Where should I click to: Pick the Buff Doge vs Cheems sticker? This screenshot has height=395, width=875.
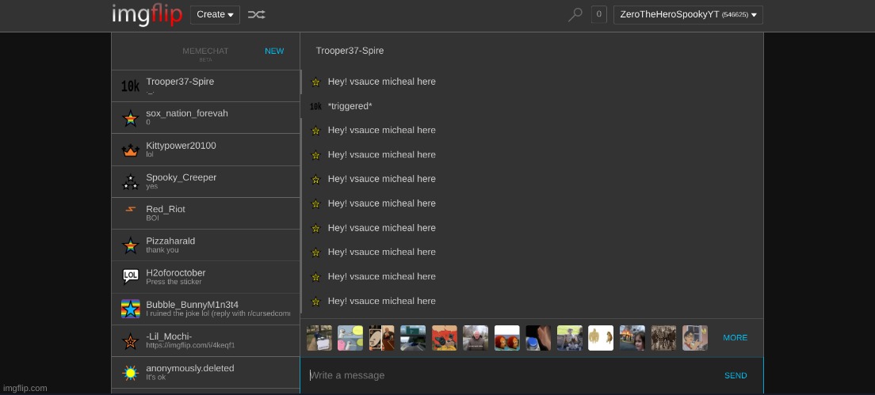tap(601, 338)
